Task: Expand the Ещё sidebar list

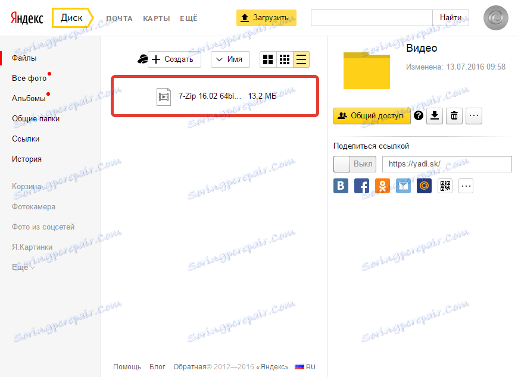Action: pyautogui.click(x=23, y=267)
